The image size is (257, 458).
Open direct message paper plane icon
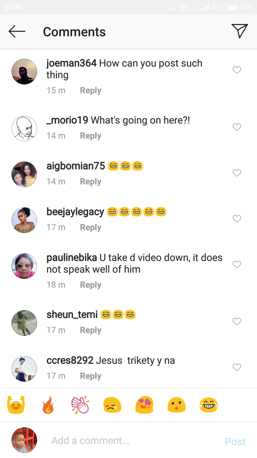pos(239,31)
